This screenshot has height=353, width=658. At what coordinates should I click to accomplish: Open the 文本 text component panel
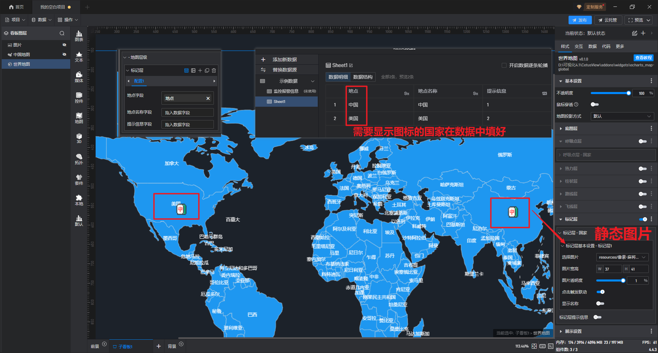point(79,56)
